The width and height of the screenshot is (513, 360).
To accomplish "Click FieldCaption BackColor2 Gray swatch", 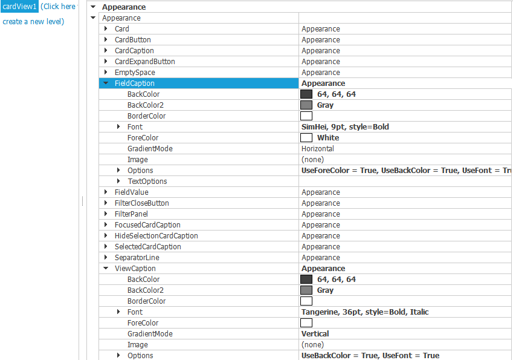I will coord(306,105).
